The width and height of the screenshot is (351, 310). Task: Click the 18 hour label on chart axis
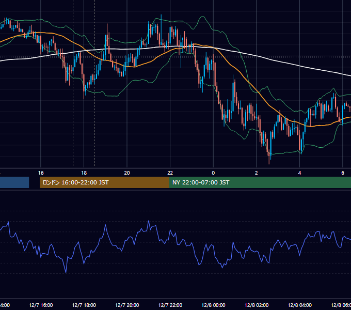(x=84, y=173)
